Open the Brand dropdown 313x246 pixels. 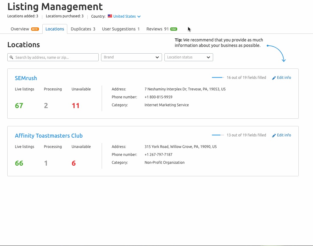click(x=131, y=57)
